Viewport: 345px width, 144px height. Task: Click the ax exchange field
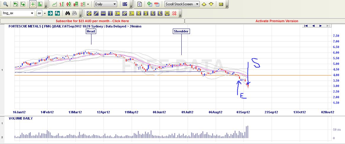point(40,13)
